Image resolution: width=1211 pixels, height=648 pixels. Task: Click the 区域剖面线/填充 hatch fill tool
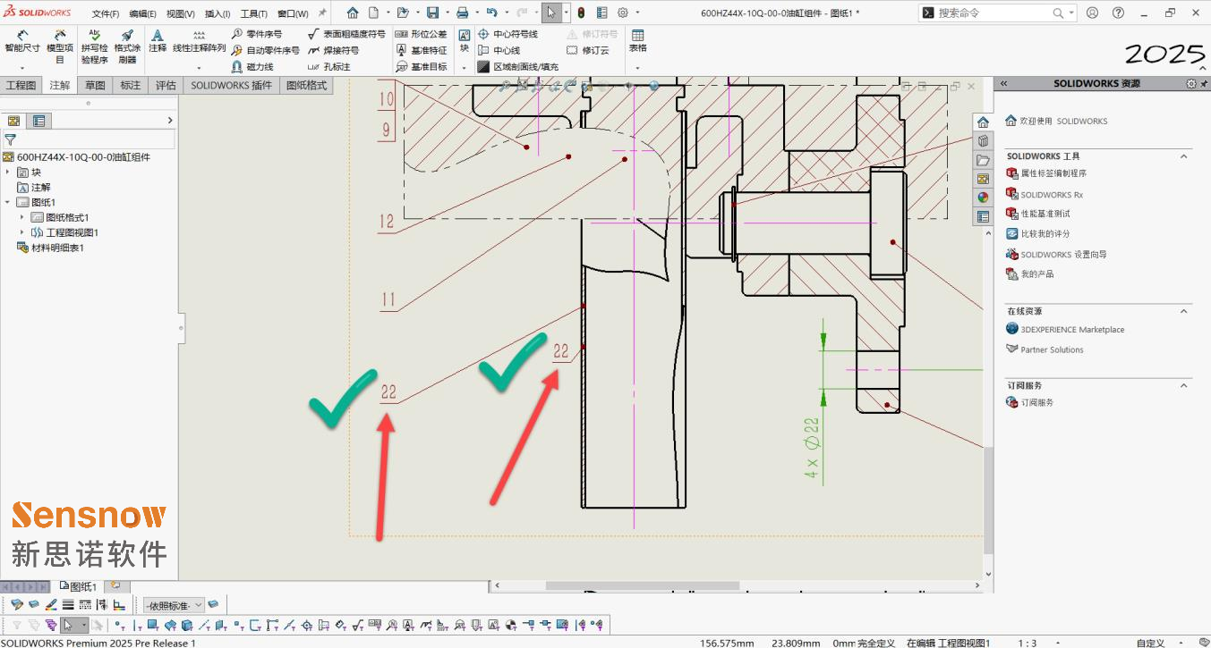517,67
